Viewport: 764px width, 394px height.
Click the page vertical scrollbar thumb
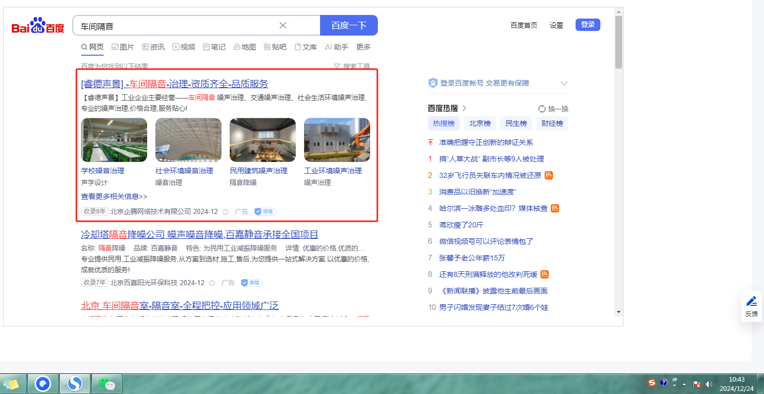tap(618, 41)
